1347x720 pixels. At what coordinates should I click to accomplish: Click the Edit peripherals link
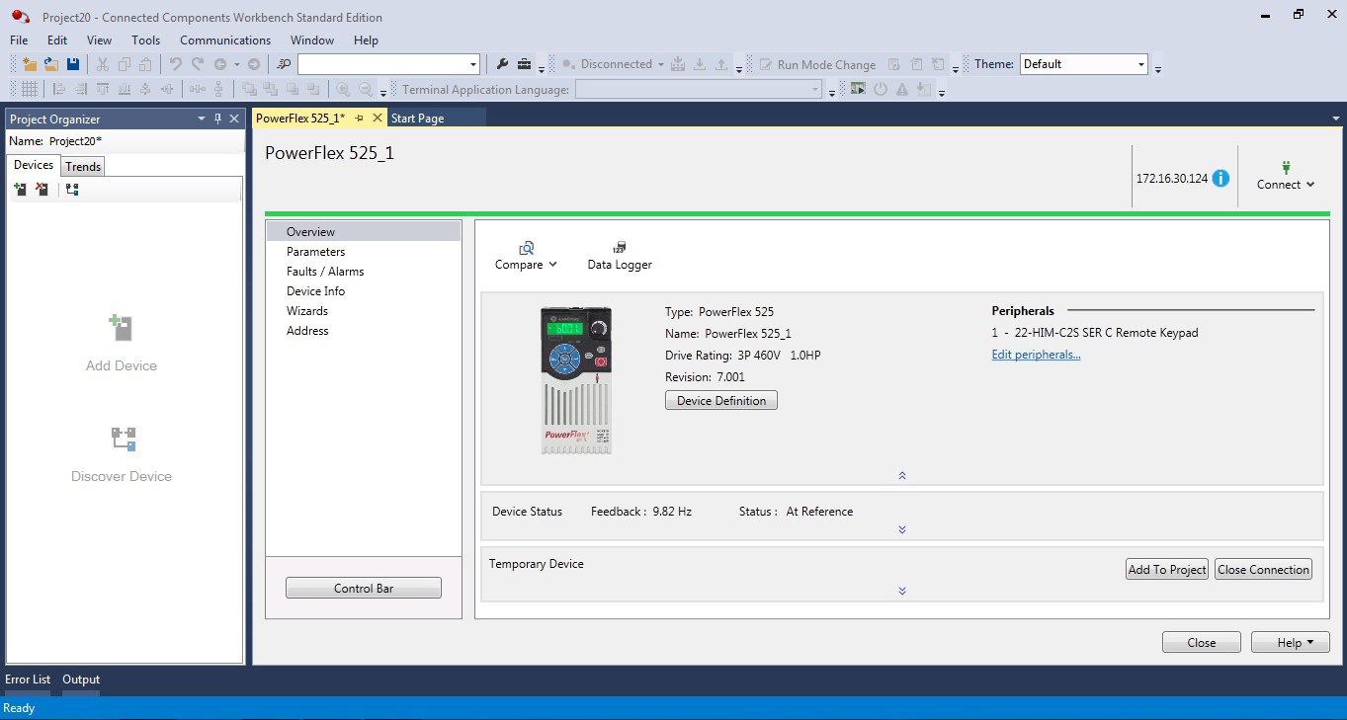pyautogui.click(x=1036, y=355)
